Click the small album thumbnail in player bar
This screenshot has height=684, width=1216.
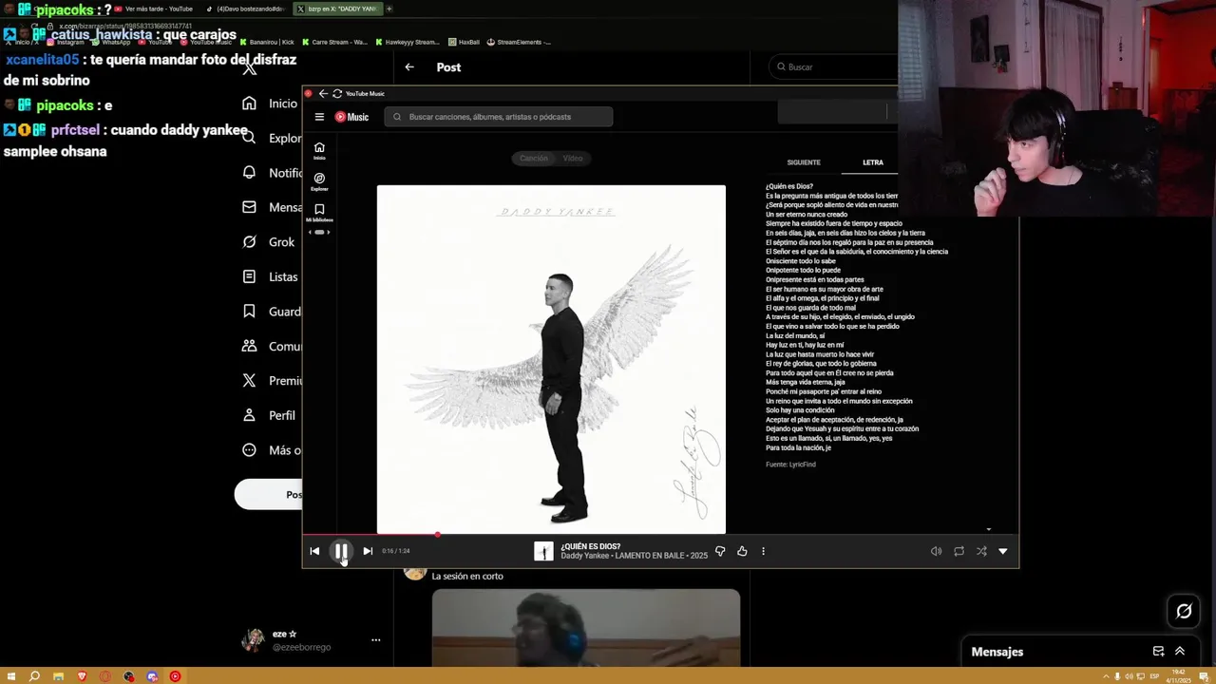click(543, 551)
